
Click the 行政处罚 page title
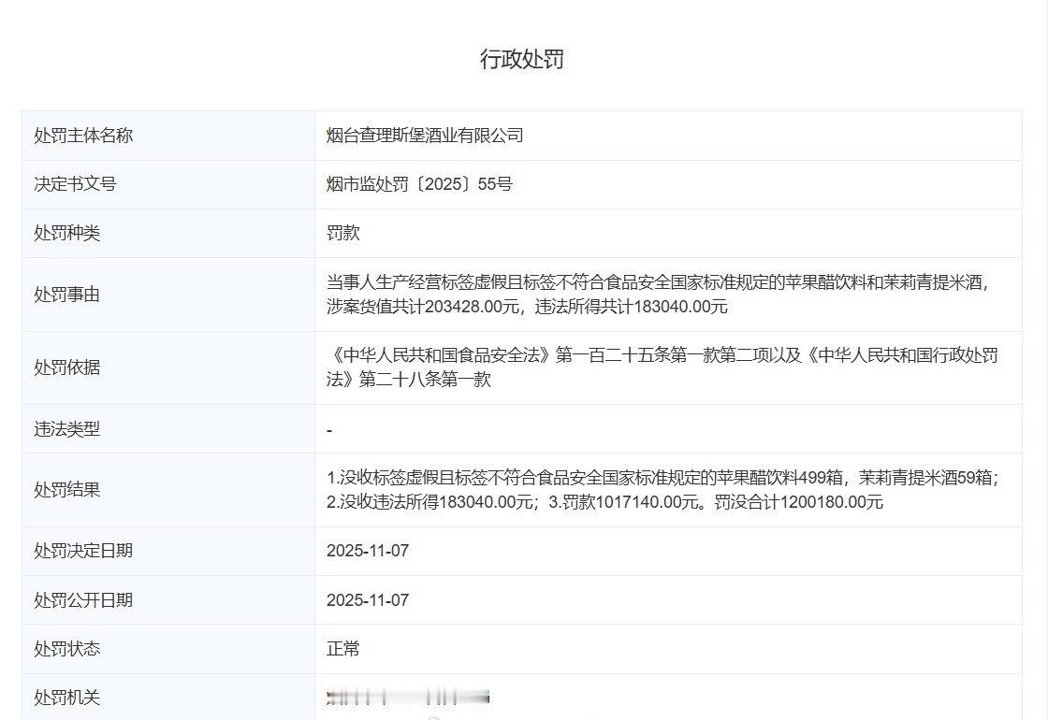coord(522,59)
